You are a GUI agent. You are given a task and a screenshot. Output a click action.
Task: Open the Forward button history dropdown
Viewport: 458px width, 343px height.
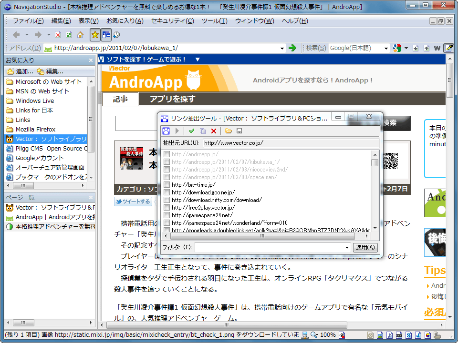[x=49, y=35]
